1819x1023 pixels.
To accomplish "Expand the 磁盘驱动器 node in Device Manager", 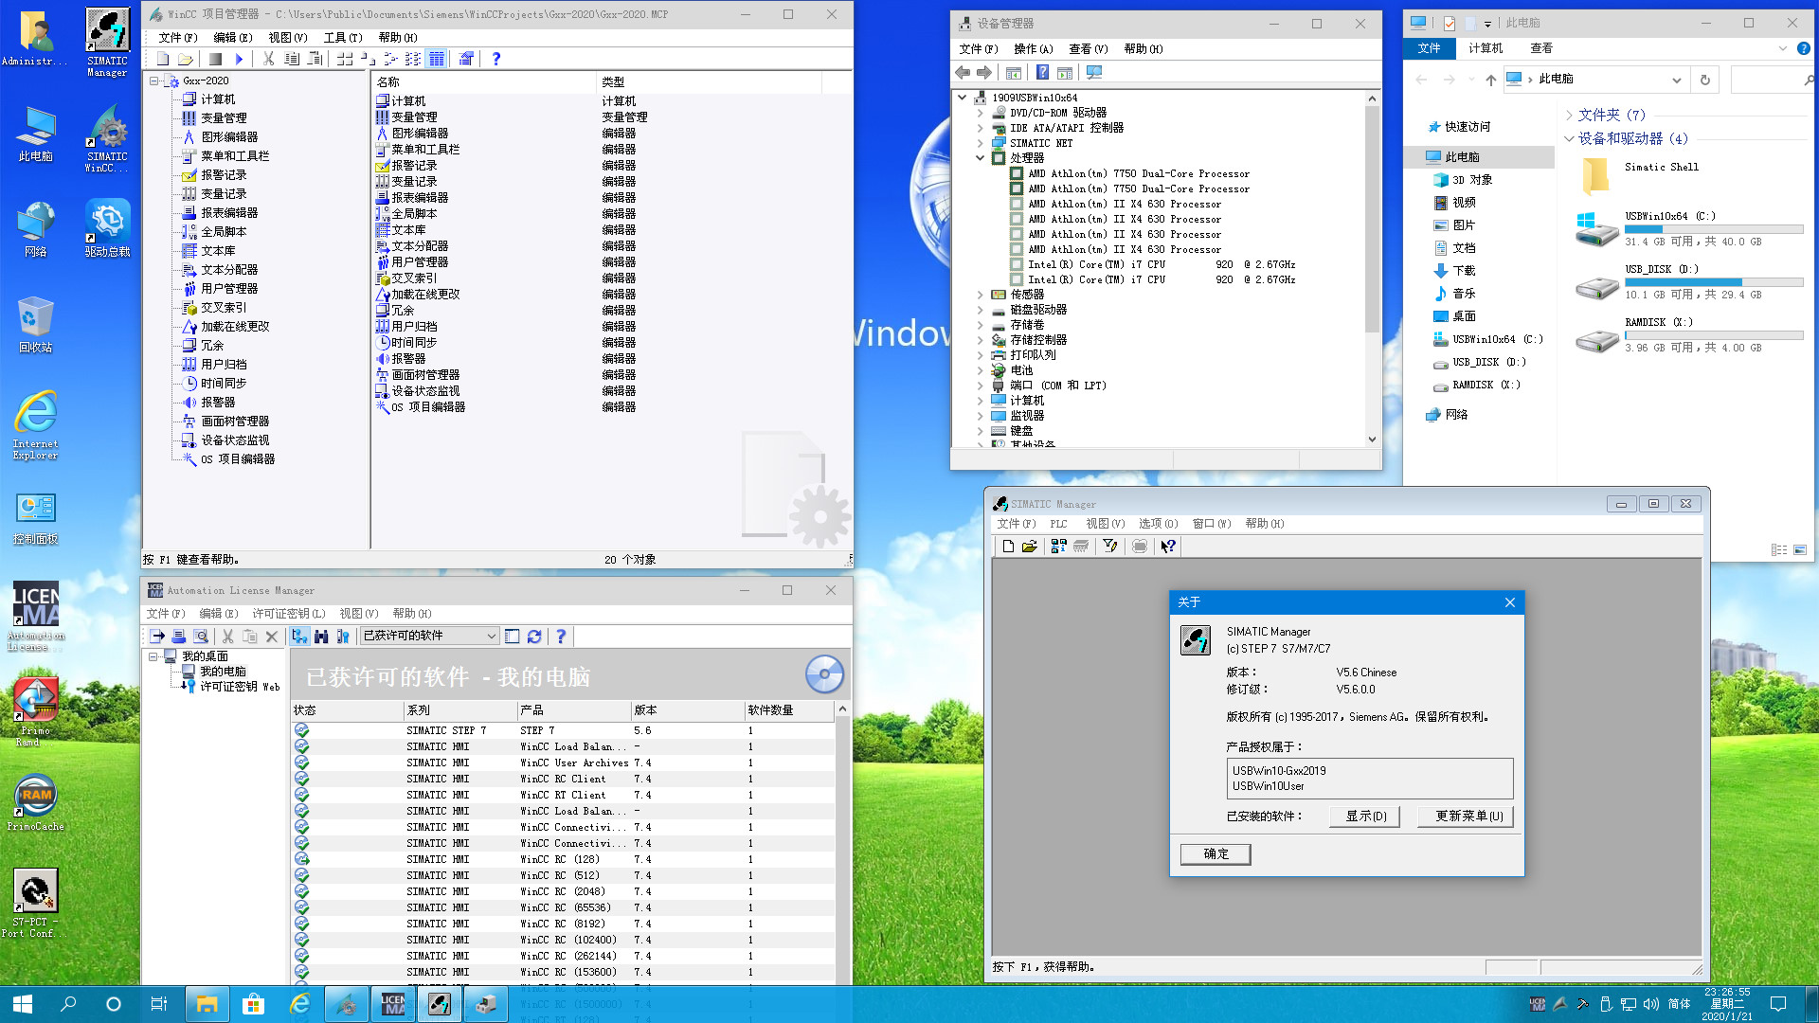I will click(x=980, y=310).
